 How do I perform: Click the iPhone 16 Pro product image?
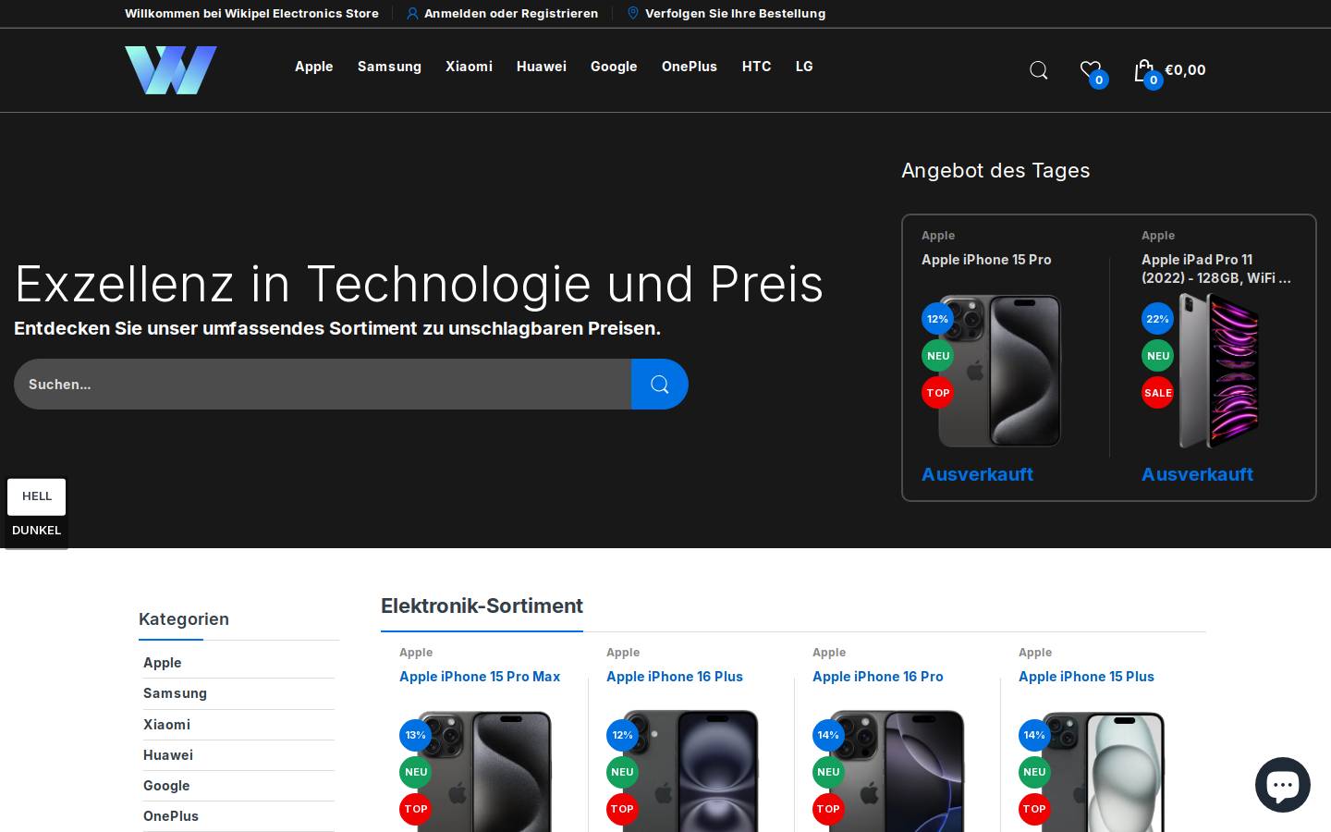(x=897, y=771)
